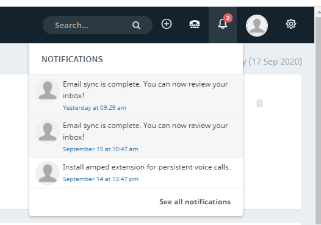Click avatar of yesterday's email sync notification
This screenshot has width=321, height=225.
[48, 90]
